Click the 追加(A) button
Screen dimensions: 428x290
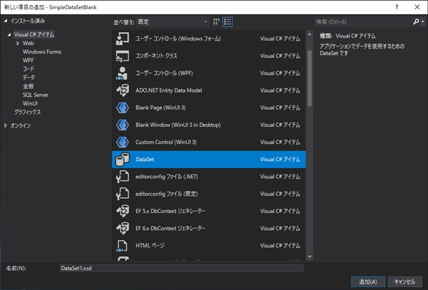click(x=368, y=282)
